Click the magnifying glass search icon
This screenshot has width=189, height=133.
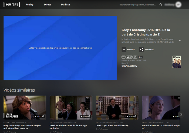pyautogui.click(x=161, y=5)
